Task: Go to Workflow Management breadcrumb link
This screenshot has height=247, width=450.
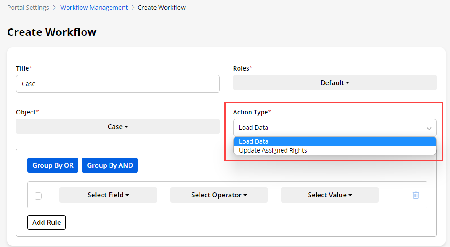Action: 94,8
